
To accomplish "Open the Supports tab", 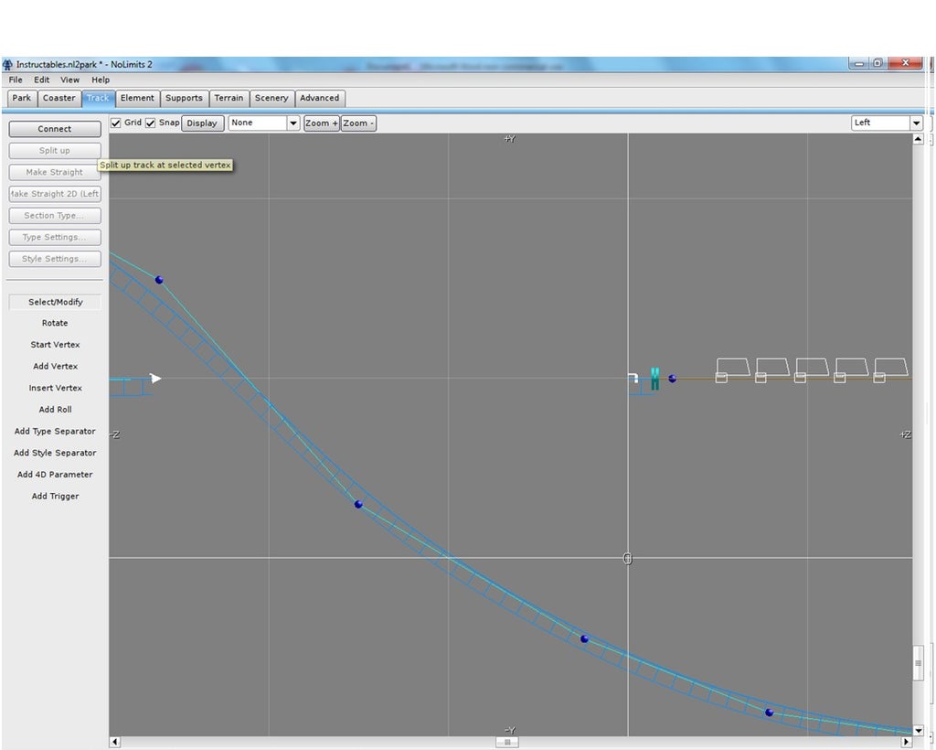I will coord(184,98).
